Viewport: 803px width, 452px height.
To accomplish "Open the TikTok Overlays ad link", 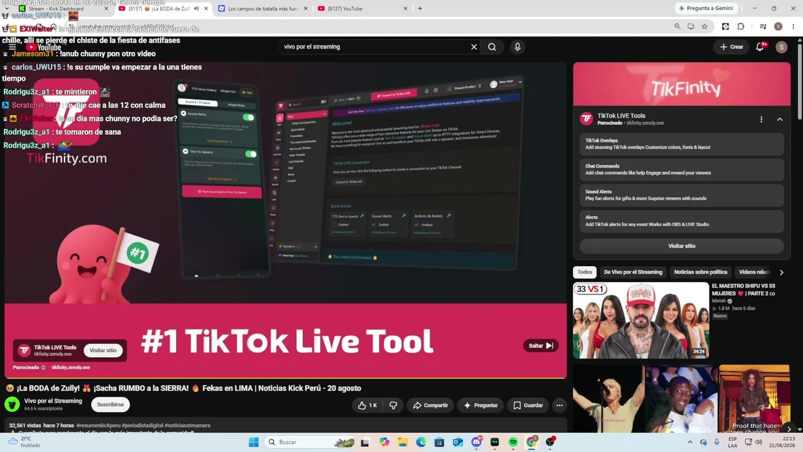I will point(682,144).
